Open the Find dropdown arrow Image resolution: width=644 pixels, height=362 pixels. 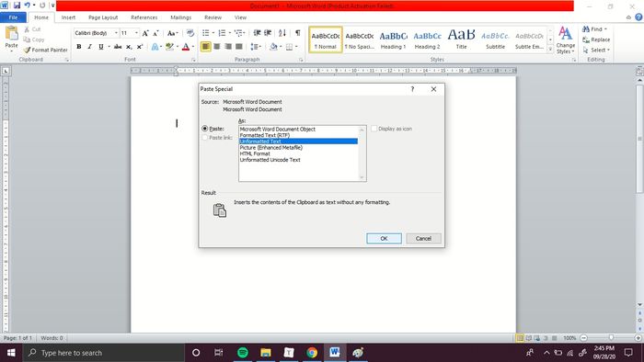click(605, 29)
